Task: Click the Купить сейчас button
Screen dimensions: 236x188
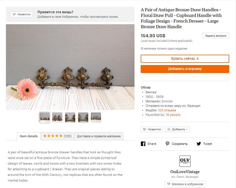Action: 185,59
